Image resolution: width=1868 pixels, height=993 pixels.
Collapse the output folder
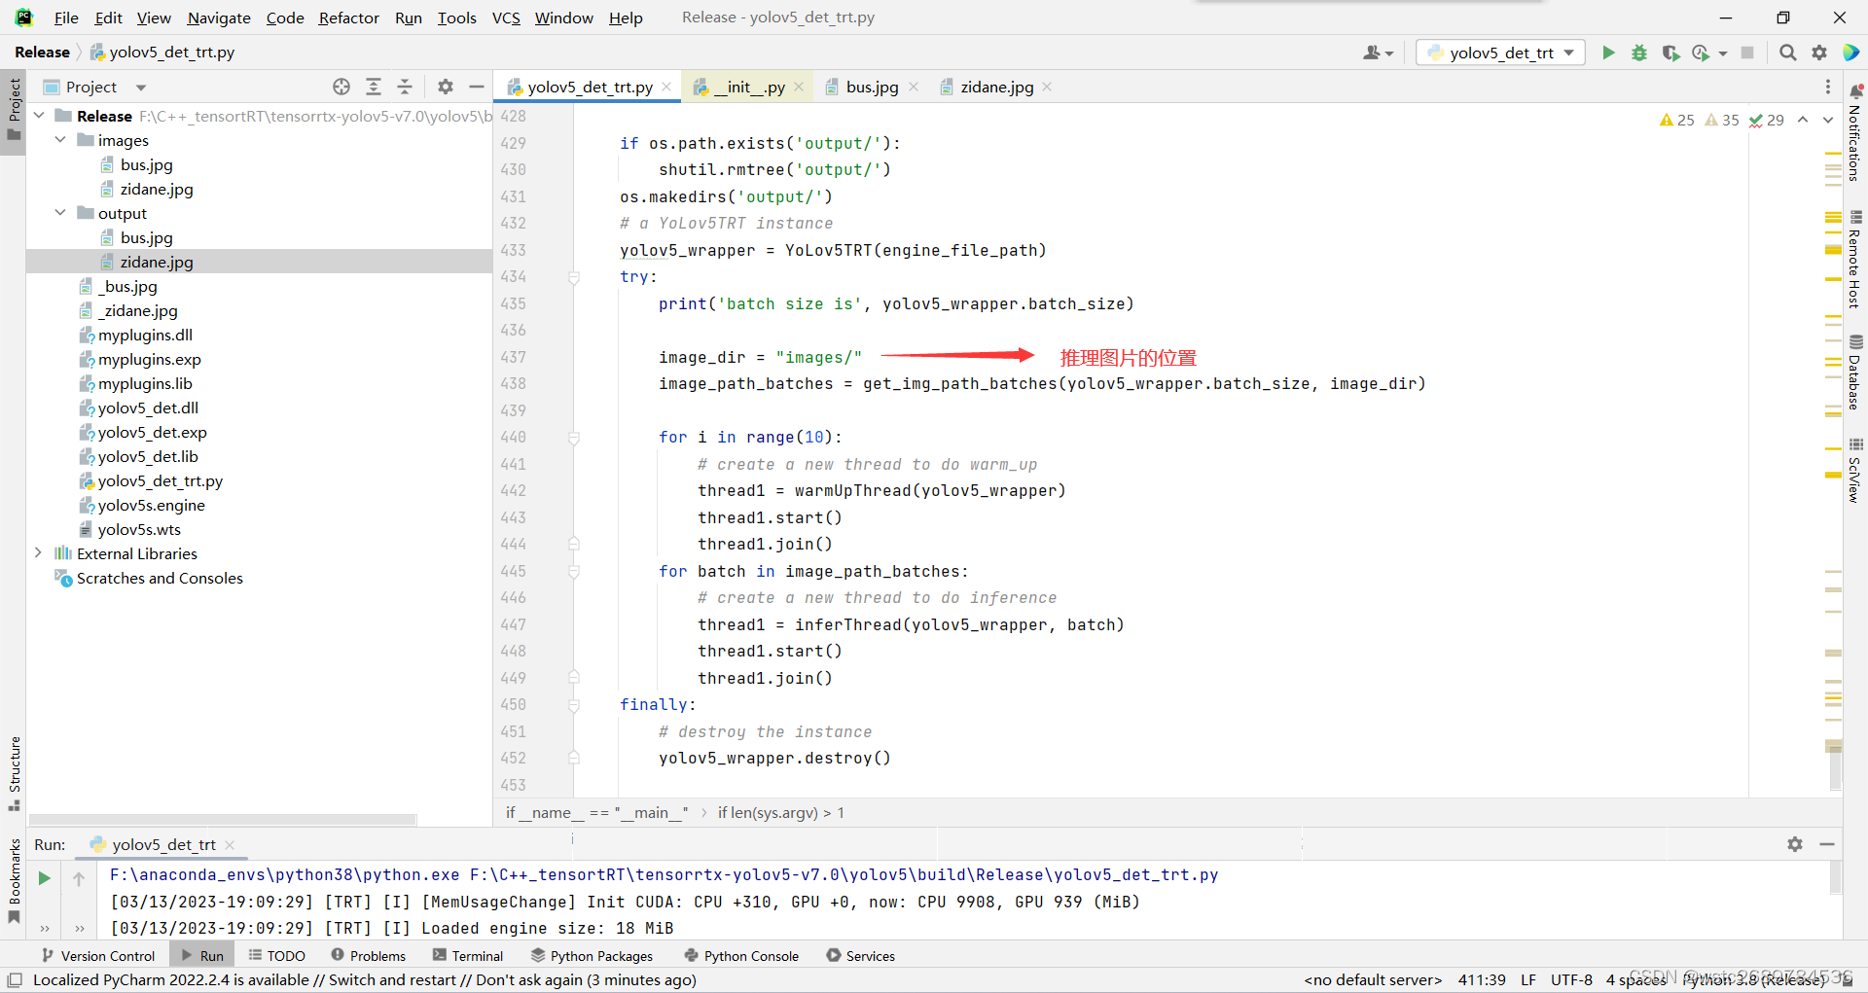click(x=60, y=213)
